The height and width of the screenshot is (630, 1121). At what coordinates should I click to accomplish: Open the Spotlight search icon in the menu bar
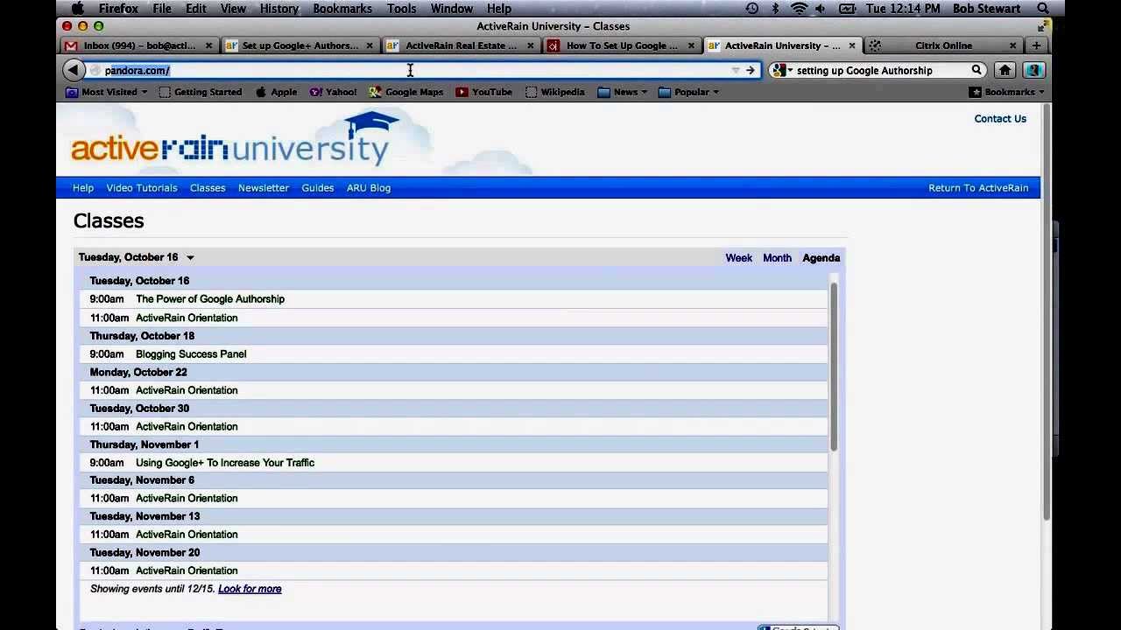coord(1043,9)
